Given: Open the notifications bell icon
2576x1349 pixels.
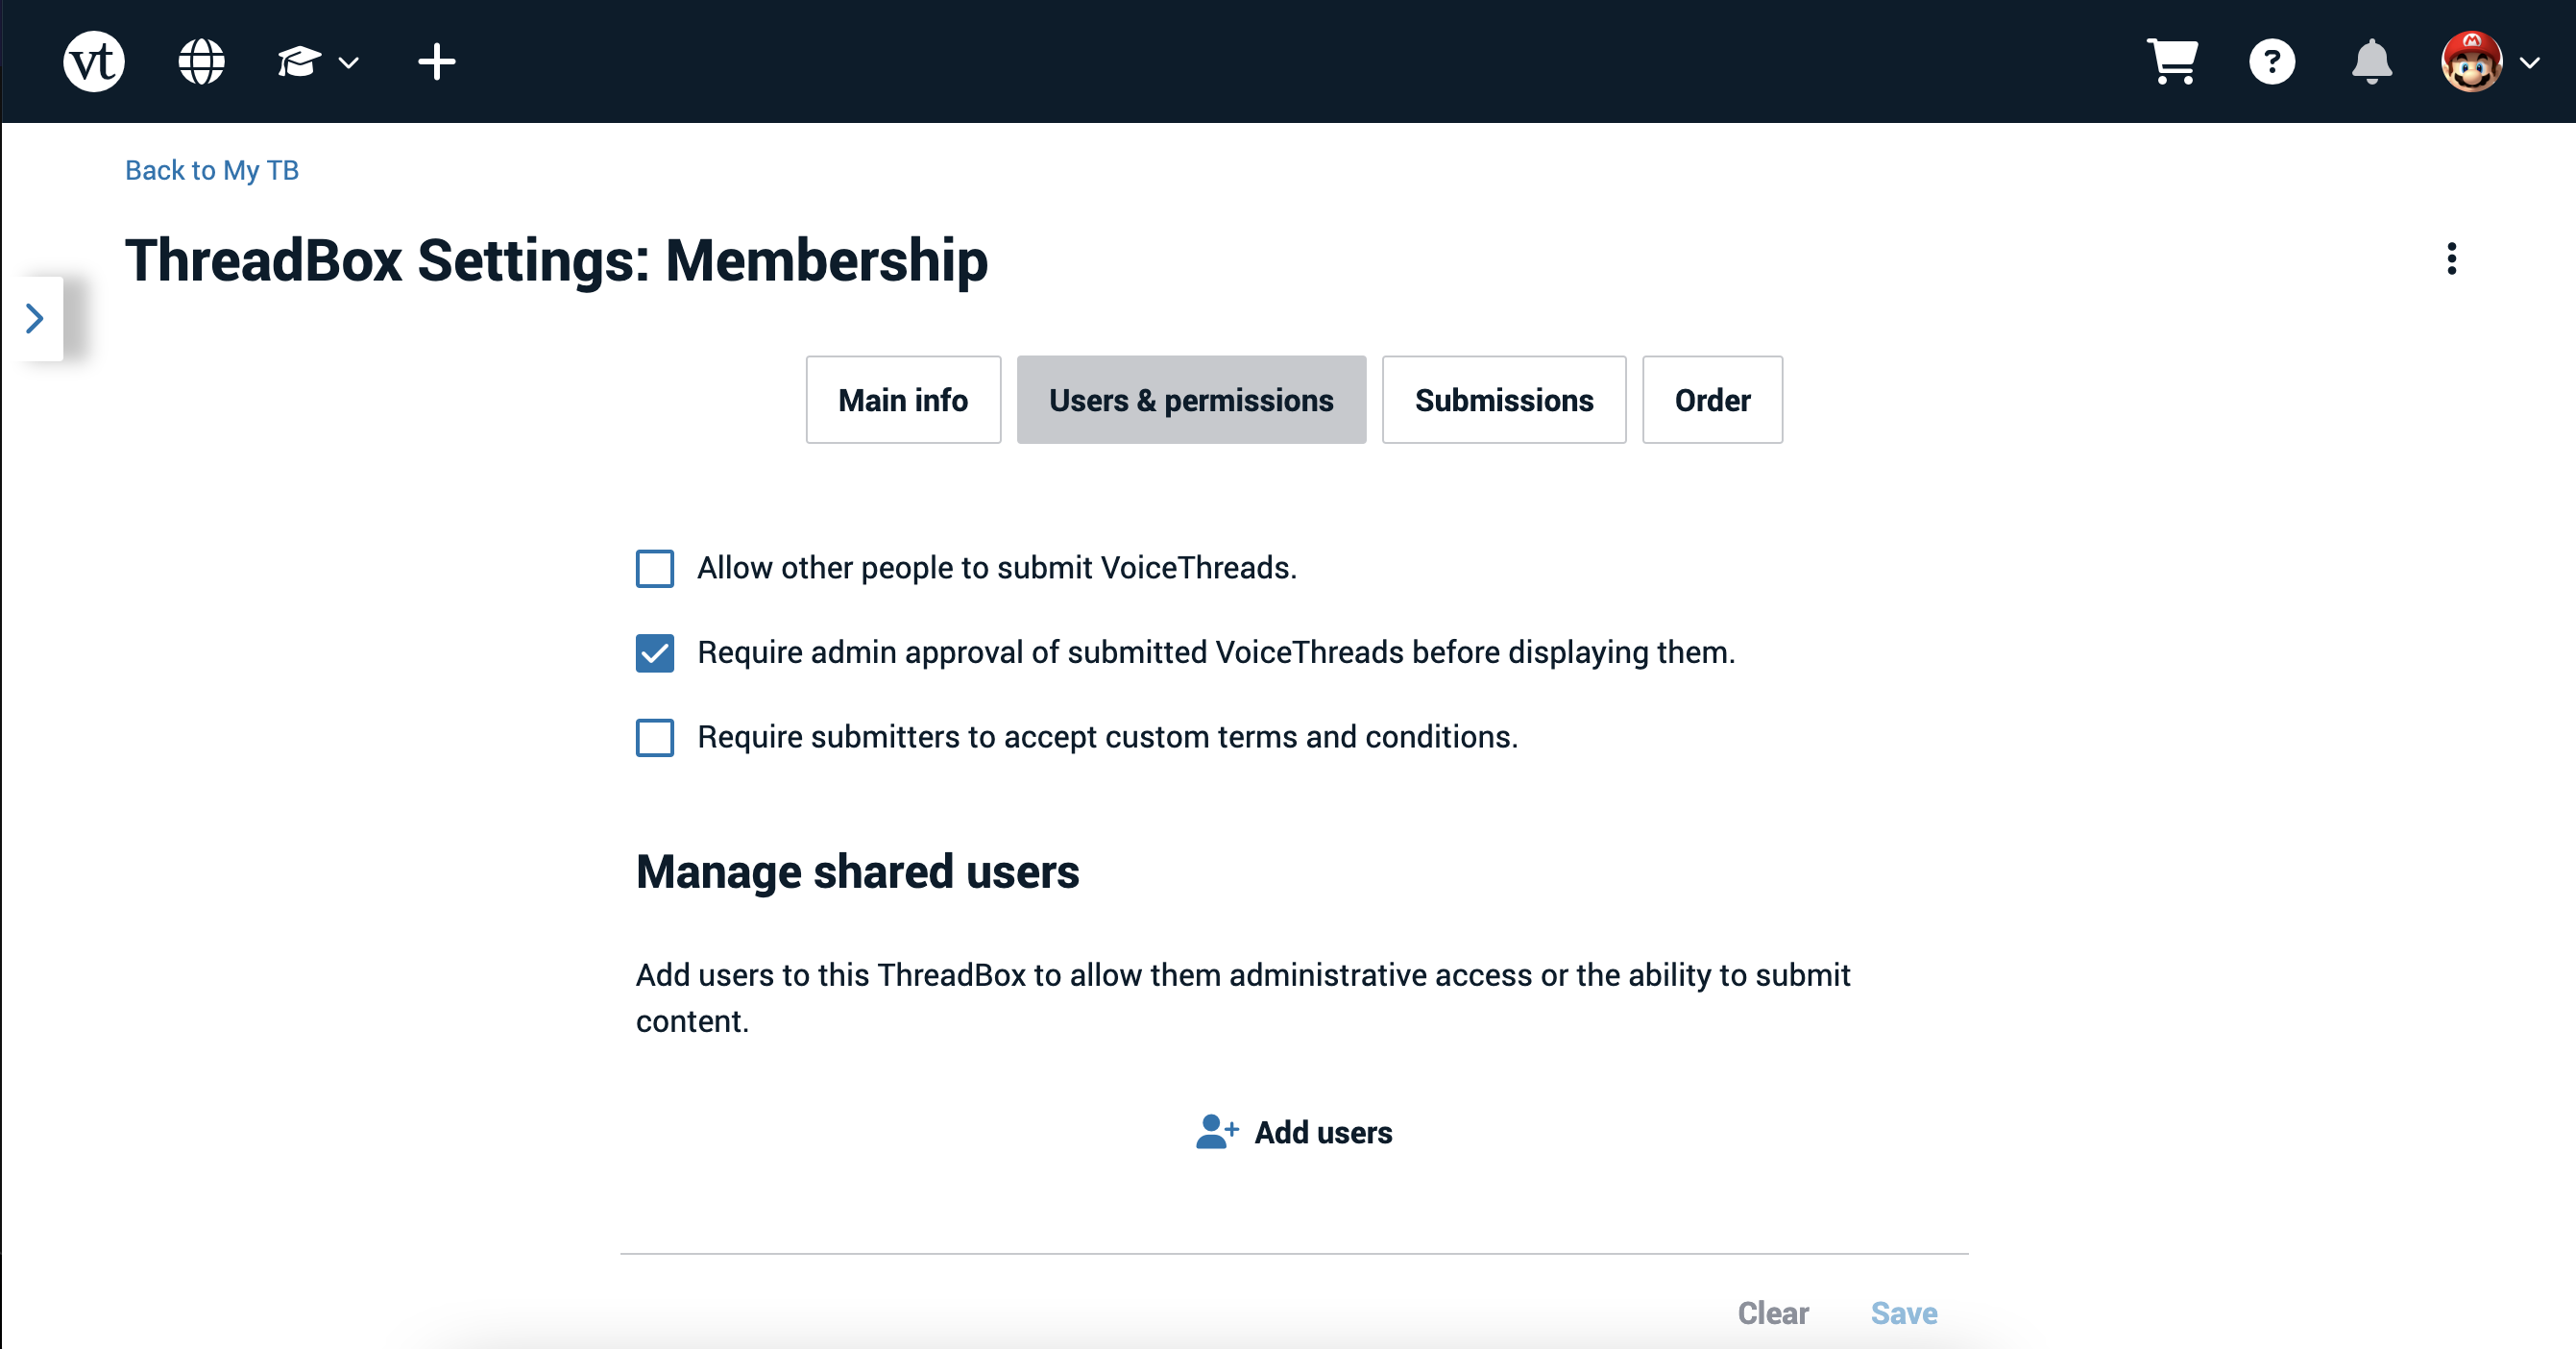Looking at the screenshot, I should pos(2369,61).
